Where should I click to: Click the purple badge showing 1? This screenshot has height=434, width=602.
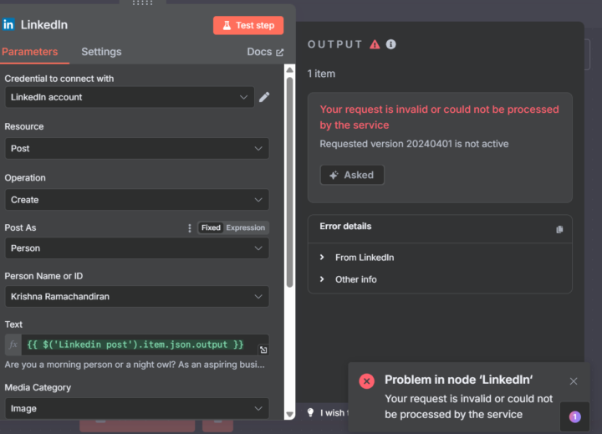click(574, 416)
